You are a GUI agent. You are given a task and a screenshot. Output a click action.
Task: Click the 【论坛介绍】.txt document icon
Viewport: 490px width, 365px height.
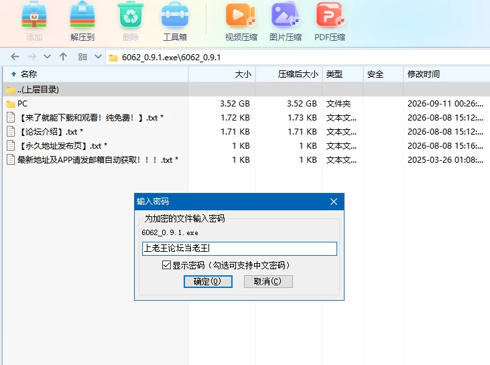click(x=11, y=132)
